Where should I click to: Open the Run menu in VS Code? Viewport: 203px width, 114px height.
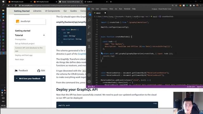[x=121, y=9]
